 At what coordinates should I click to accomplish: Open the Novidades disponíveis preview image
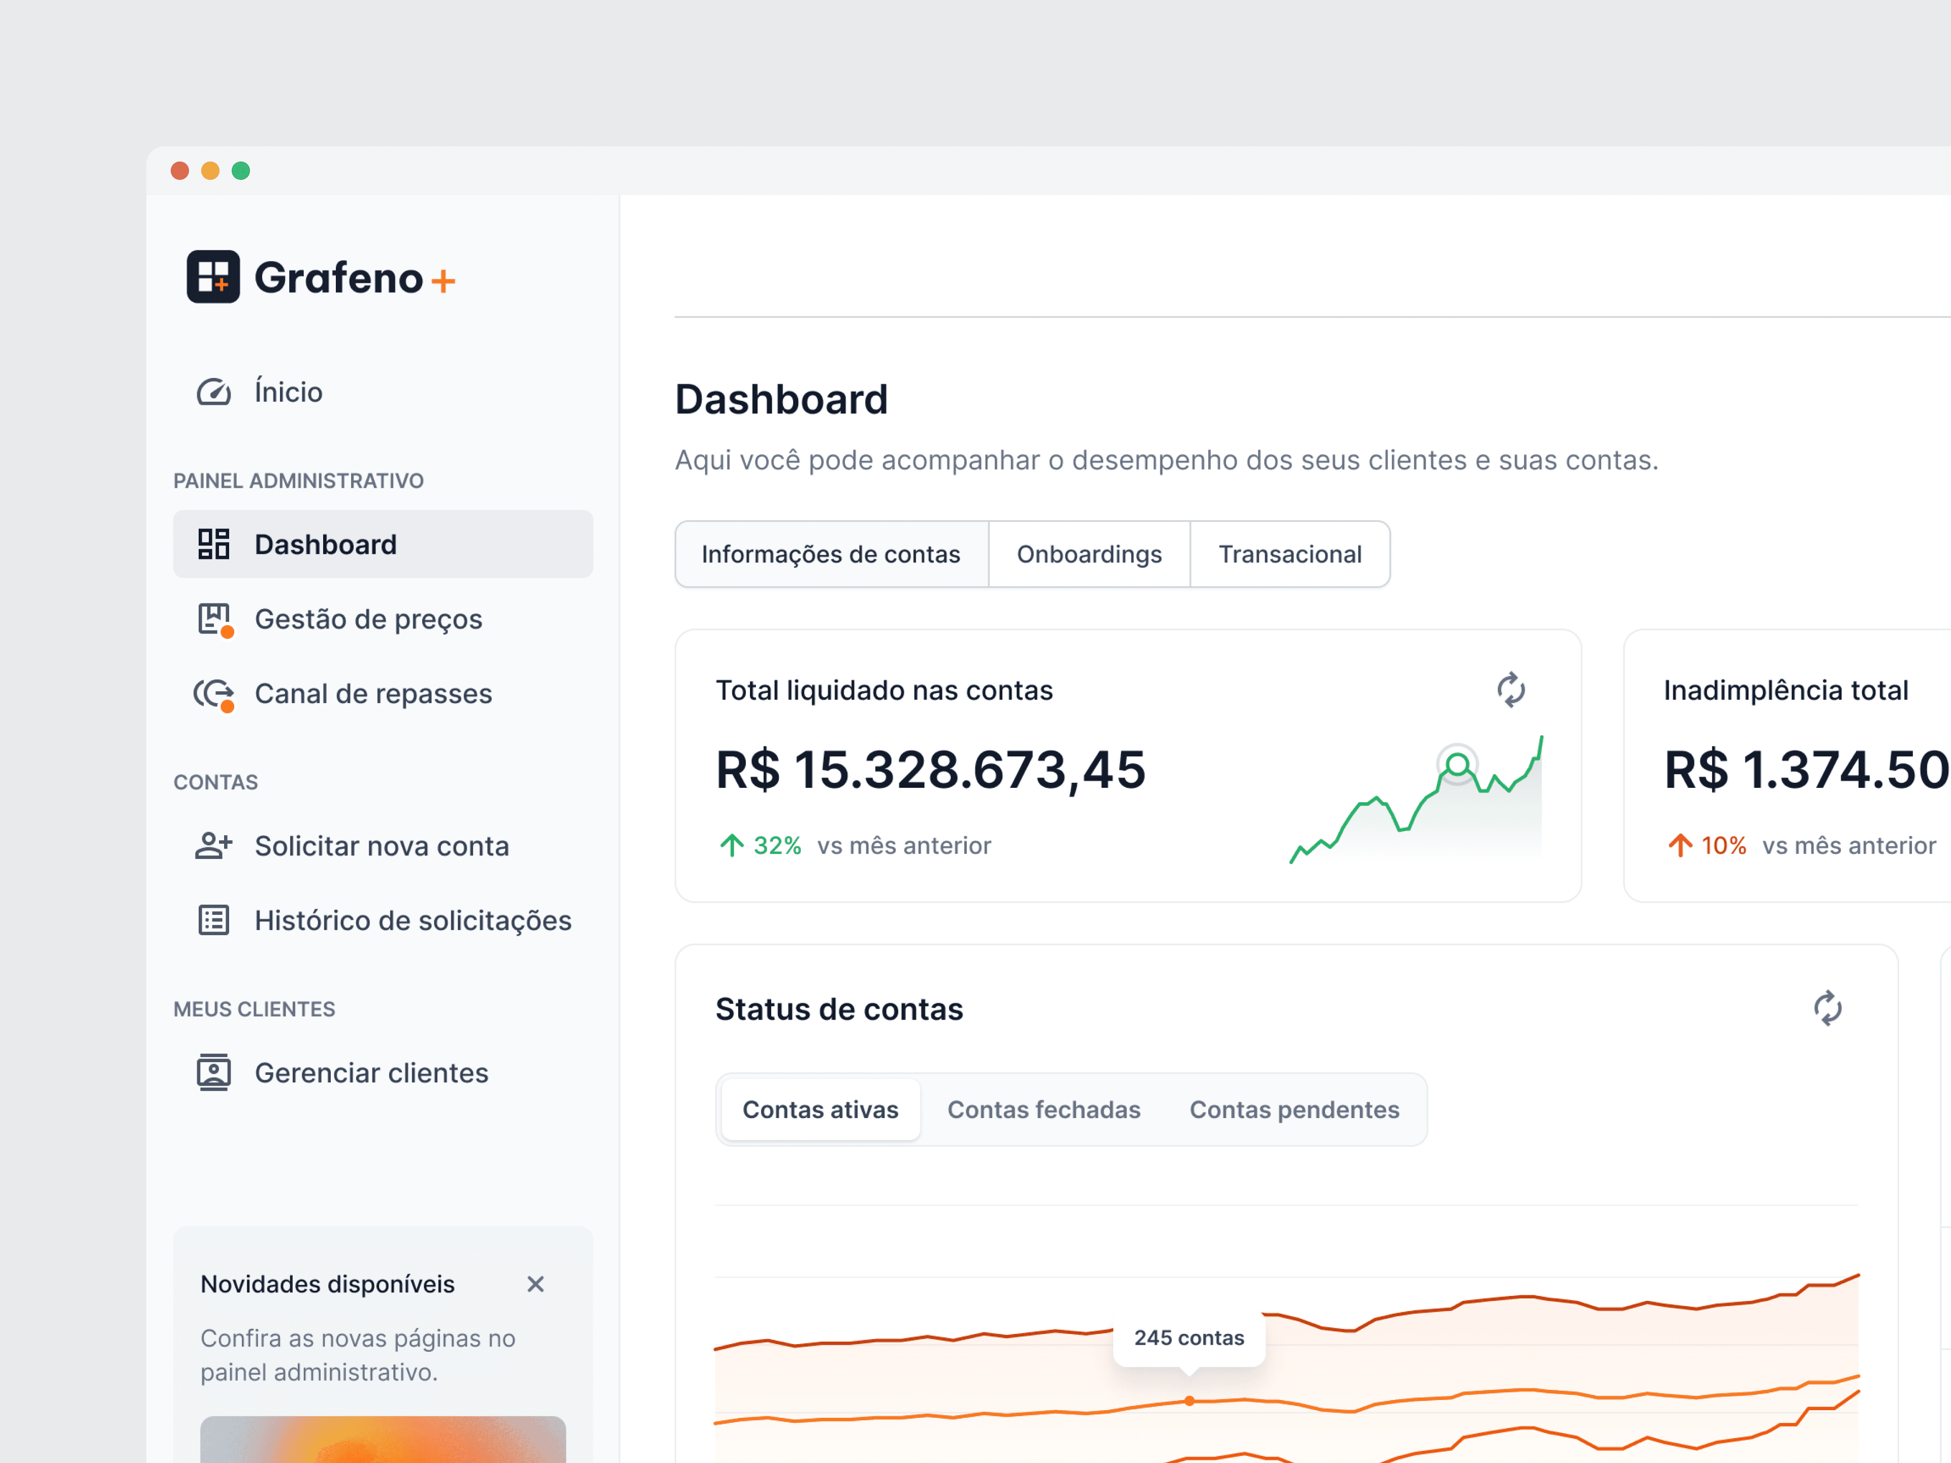click(383, 1439)
